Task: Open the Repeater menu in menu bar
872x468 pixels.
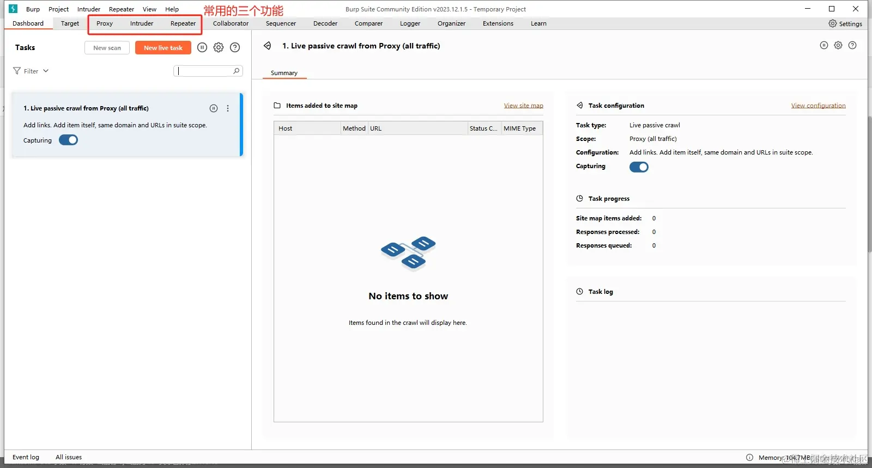Action: pyautogui.click(x=122, y=9)
